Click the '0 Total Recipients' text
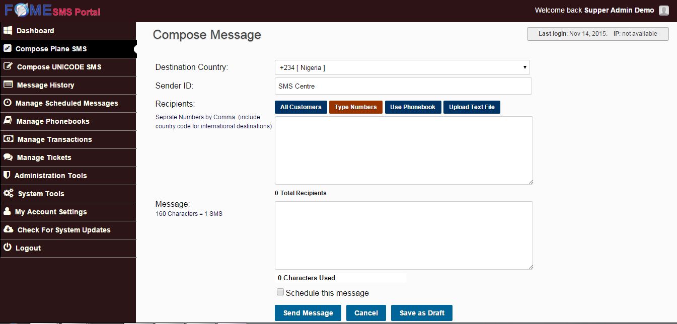Image resolution: width=677 pixels, height=324 pixels. pyautogui.click(x=300, y=193)
